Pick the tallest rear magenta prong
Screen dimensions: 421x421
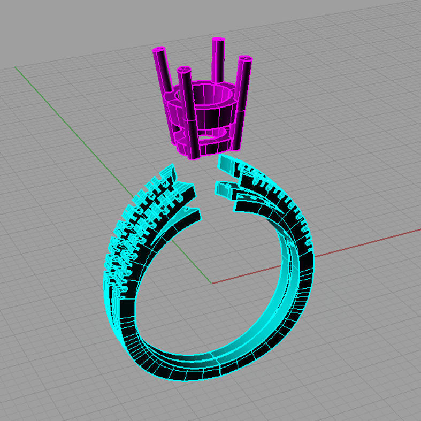tap(218, 60)
